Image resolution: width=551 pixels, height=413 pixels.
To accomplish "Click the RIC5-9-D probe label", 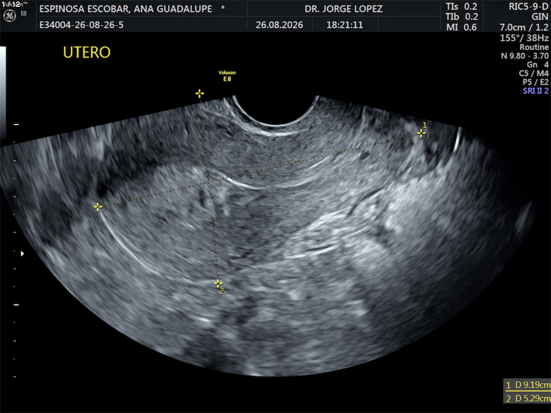I will 528,7.
